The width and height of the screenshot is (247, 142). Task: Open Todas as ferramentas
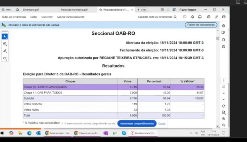(x=14, y=17)
